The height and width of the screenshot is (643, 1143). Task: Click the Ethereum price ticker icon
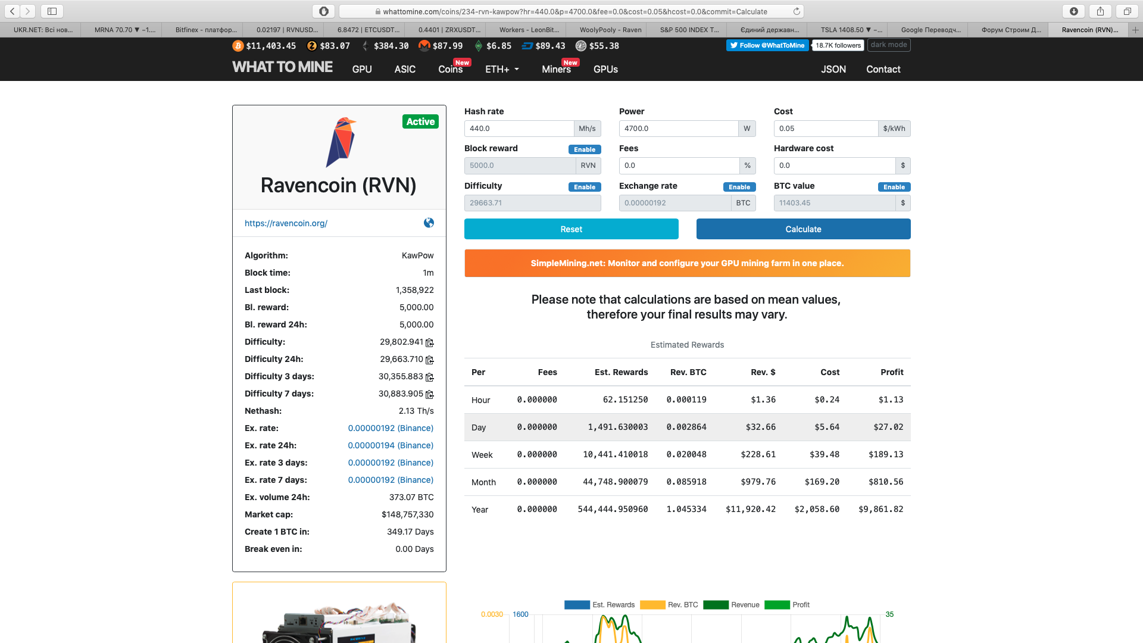366,46
